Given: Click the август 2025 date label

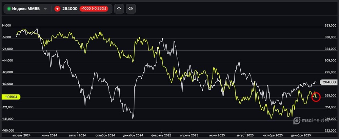Looking at the screenshot, I should coord(245,135).
